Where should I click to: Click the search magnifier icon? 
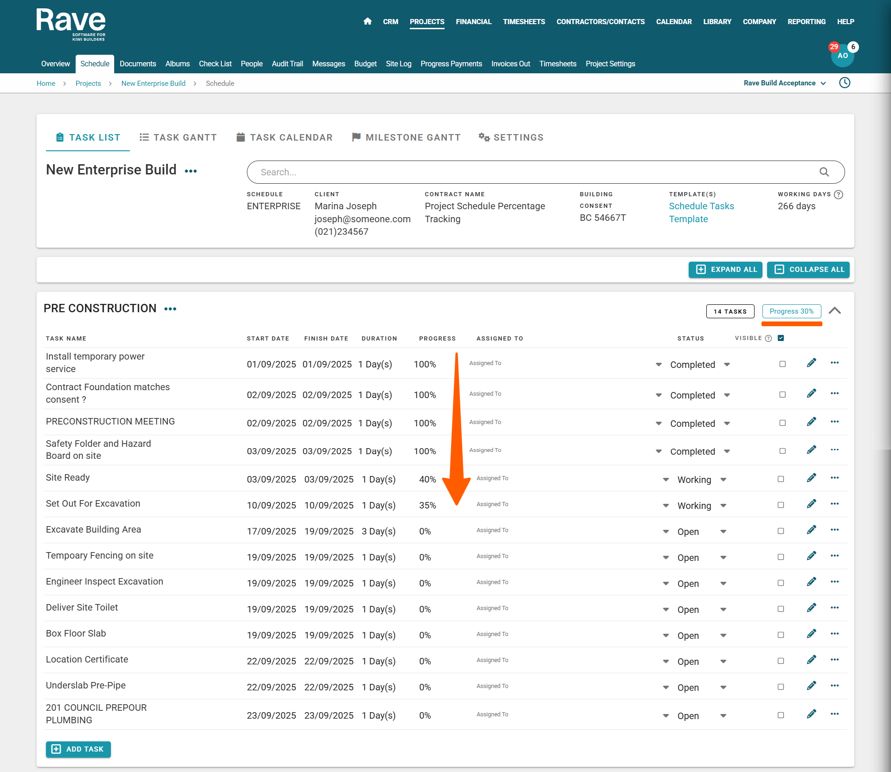[x=824, y=172]
